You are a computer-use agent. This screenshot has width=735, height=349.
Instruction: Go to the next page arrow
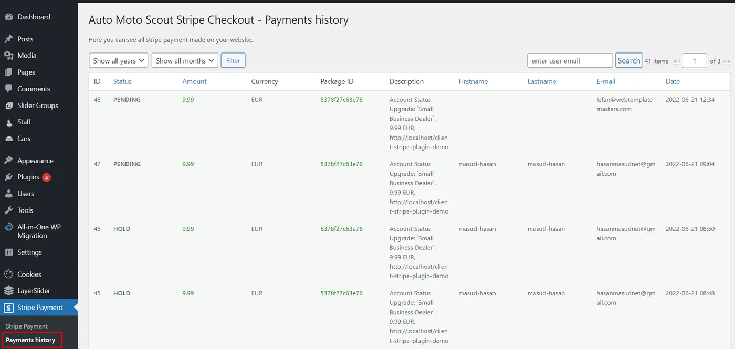(724, 61)
